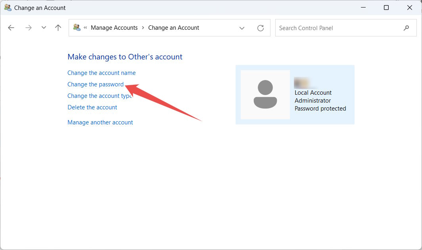422x250 pixels.
Task: Open Change the password
Action: [x=96, y=84]
